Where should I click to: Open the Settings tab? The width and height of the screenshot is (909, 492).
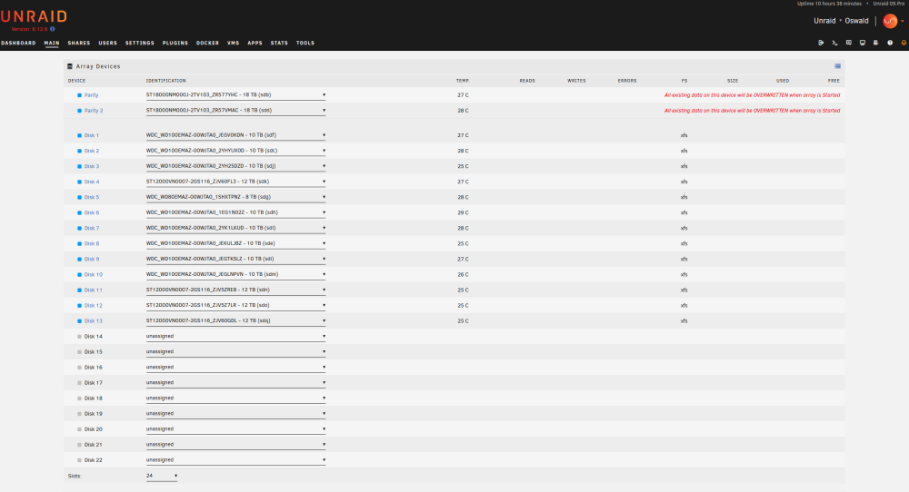tap(140, 43)
